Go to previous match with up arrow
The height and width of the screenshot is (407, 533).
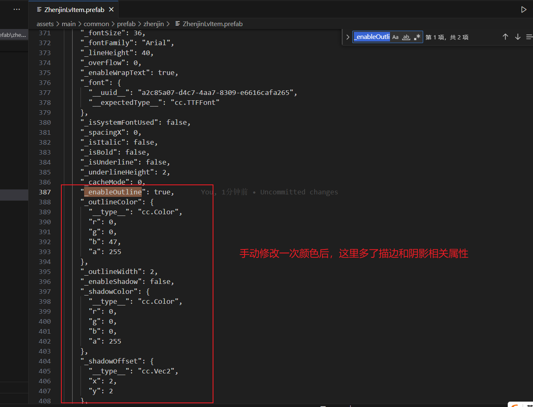[505, 37]
